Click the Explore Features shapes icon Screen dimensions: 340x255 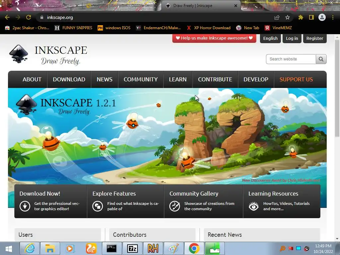98,206
